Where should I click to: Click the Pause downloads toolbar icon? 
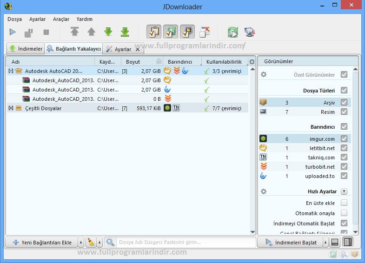pos(29,32)
